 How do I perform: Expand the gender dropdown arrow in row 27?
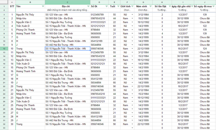click(x=132, y=105)
